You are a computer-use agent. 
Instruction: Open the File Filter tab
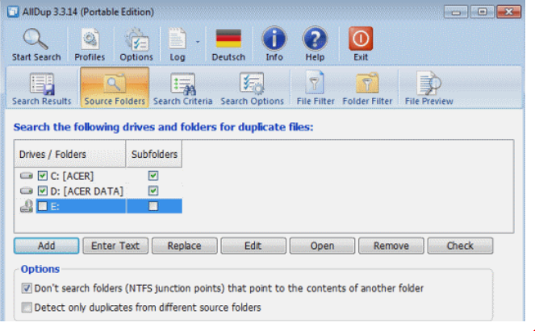click(x=315, y=89)
